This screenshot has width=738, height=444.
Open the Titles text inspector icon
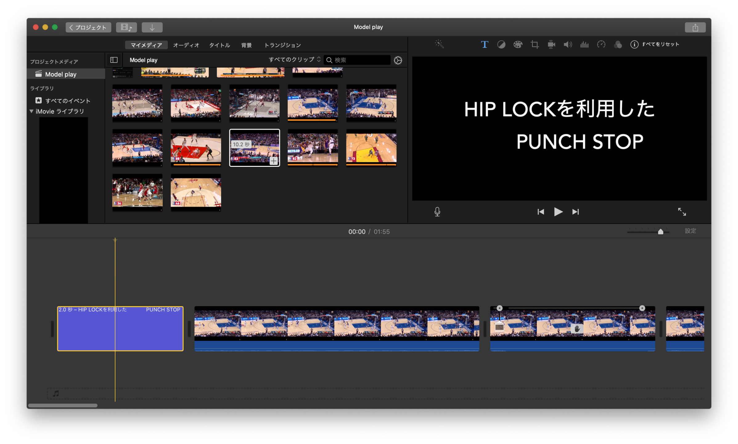tap(484, 44)
